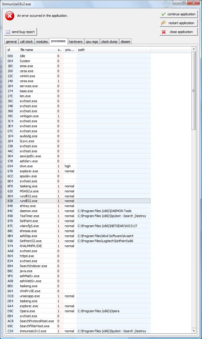This screenshot has height=339, width=202.
Task: Select the lsm.exe row
Action: pos(78,96)
